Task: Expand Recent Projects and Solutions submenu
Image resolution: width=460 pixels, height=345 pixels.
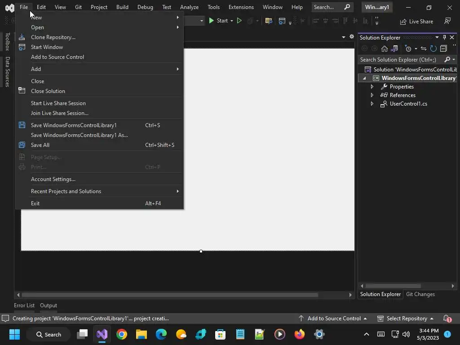Action: (100, 191)
